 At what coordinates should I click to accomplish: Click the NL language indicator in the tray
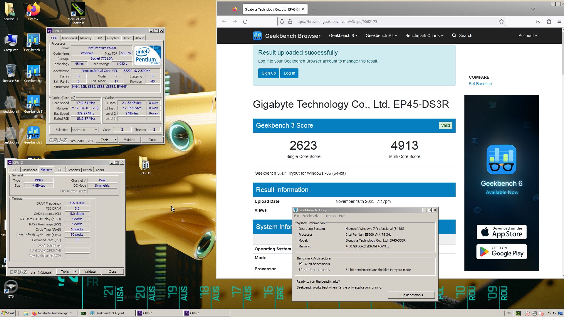click(x=509, y=313)
